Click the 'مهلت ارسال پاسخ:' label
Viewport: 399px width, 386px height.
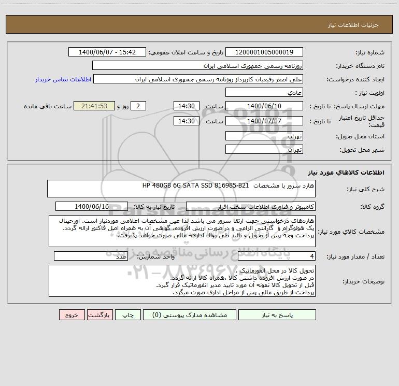click(x=359, y=106)
